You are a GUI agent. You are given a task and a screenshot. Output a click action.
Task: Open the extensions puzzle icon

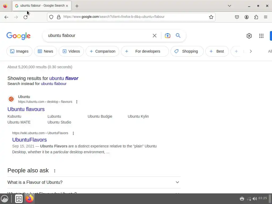click(x=256, y=17)
